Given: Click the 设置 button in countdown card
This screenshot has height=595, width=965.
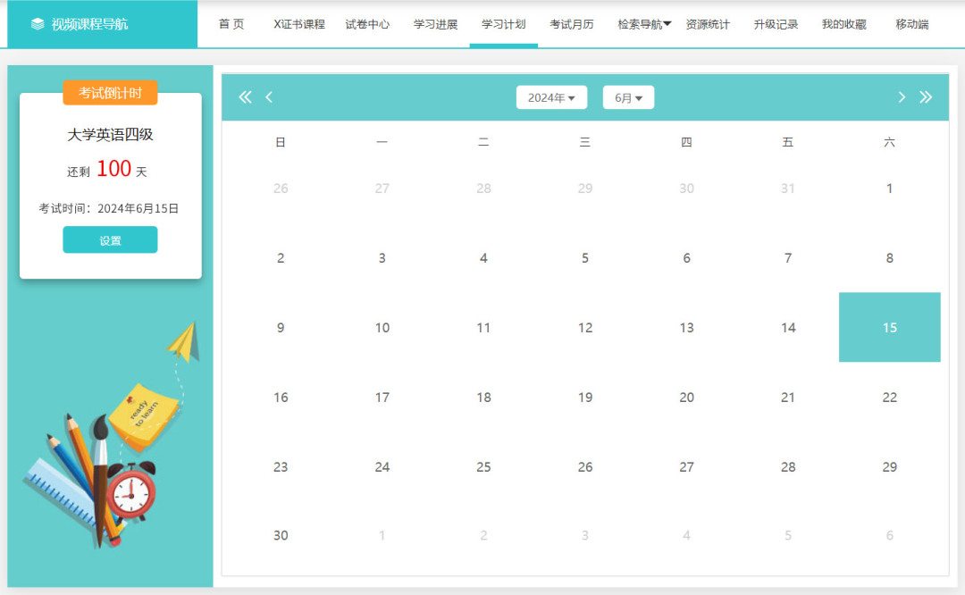Looking at the screenshot, I should (x=110, y=240).
